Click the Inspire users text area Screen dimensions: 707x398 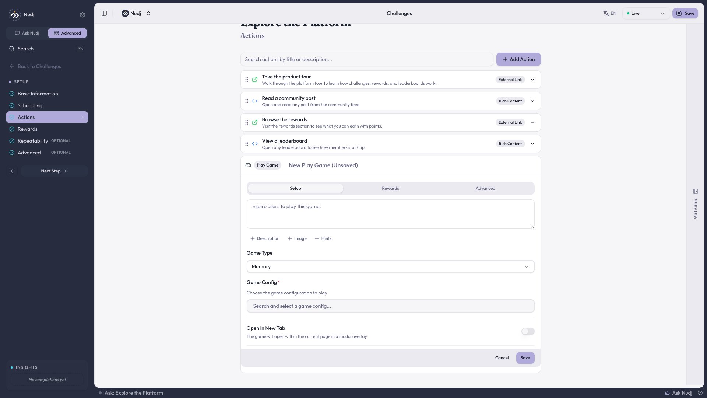pyautogui.click(x=390, y=214)
